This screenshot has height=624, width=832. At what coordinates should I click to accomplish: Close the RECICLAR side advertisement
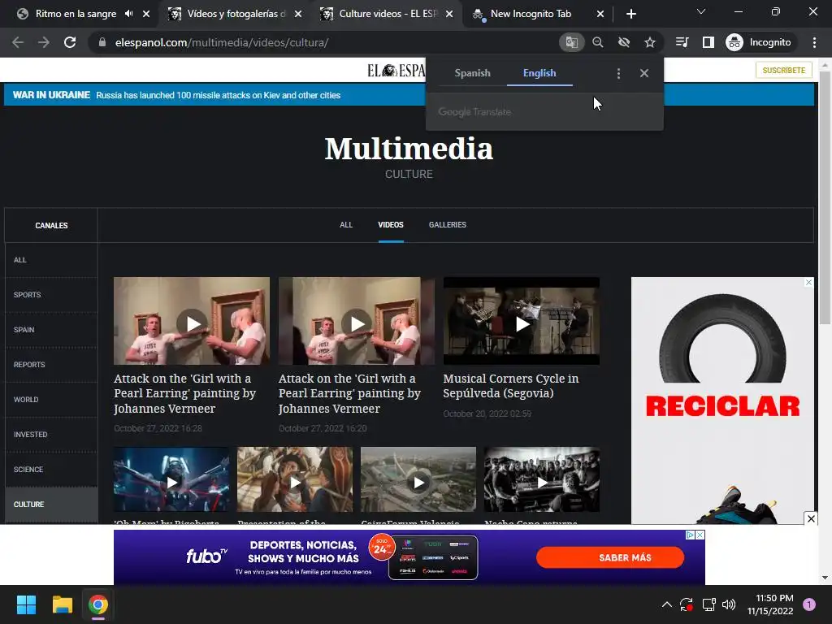(x=808, y=282)
